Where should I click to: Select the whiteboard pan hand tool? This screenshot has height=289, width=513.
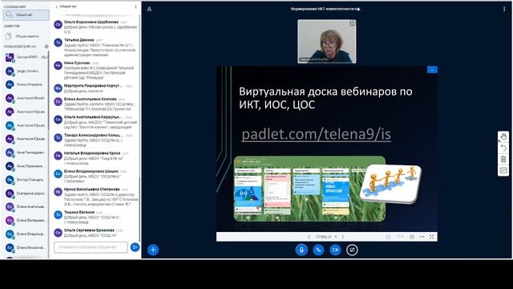pyautogui.click(x=503, y=136)
